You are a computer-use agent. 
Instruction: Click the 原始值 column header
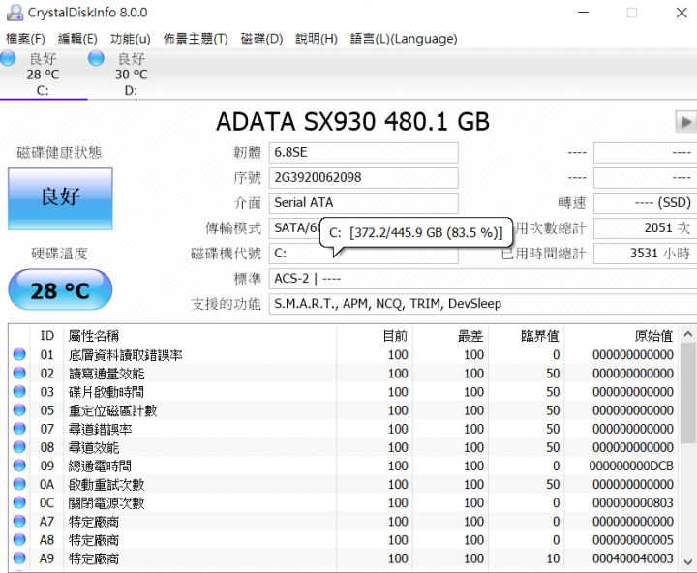tap(621, 336)
